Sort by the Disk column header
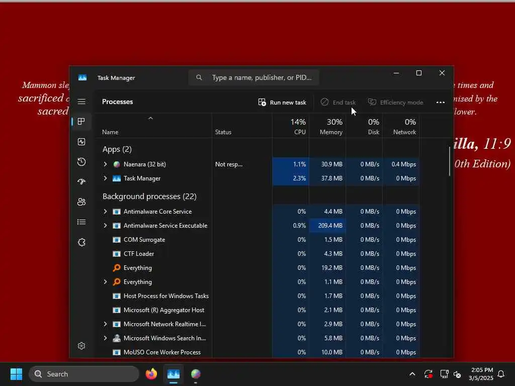The height and width of the screenshot is (386, 515). [x=364, y=126]
